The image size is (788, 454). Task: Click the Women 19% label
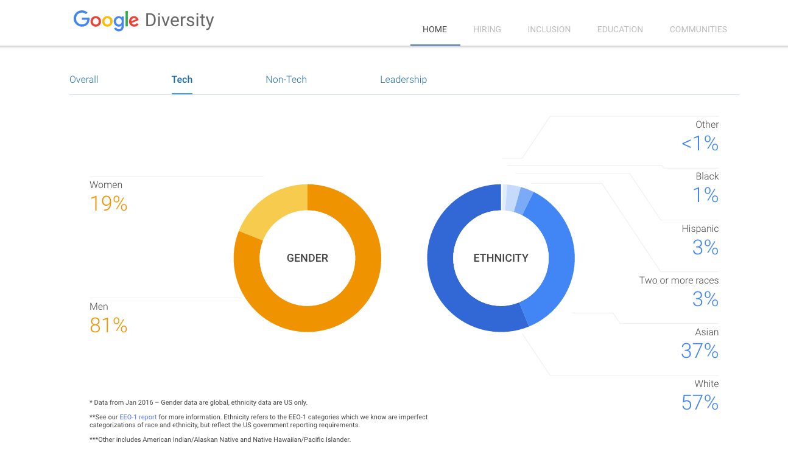108,196
